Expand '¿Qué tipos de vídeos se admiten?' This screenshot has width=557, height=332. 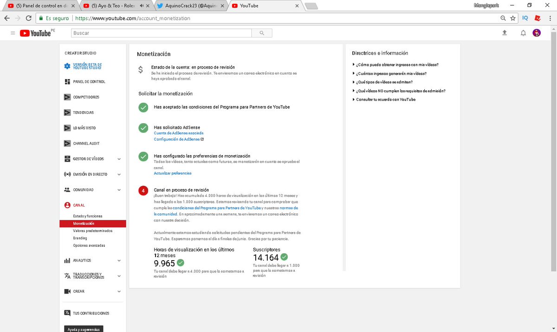[382, 82]
